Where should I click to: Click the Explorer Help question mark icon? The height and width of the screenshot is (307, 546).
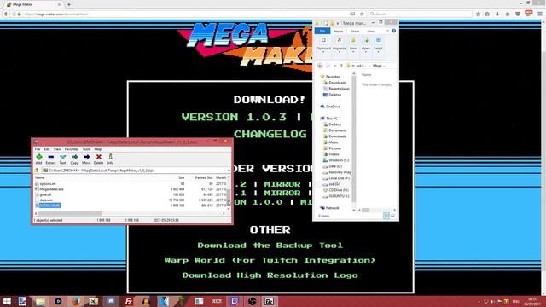pyautogui.click(x=393, y=31)
